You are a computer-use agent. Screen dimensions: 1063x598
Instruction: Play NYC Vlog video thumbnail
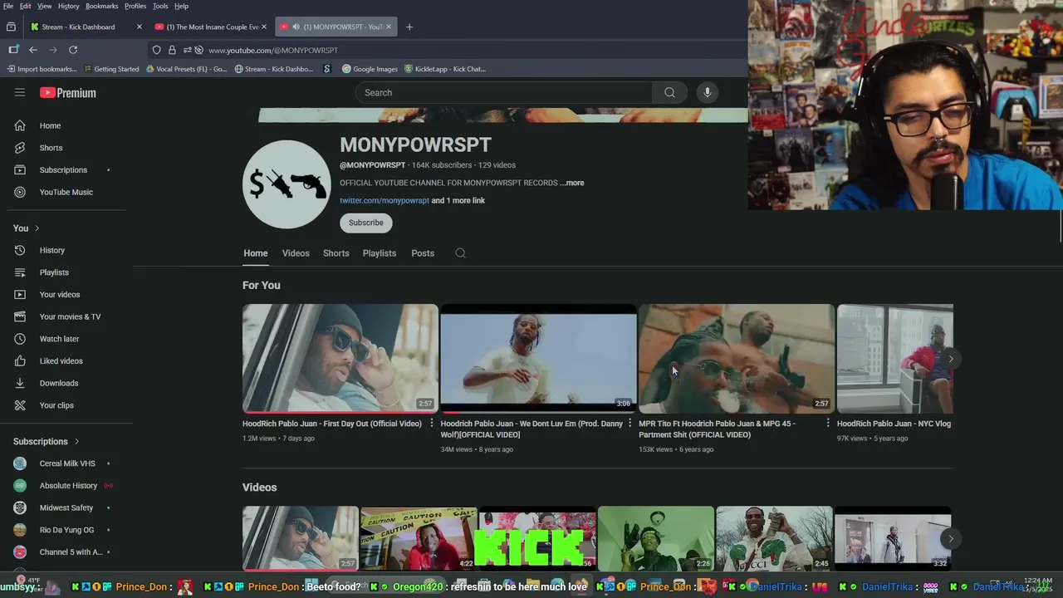(895, 359)
